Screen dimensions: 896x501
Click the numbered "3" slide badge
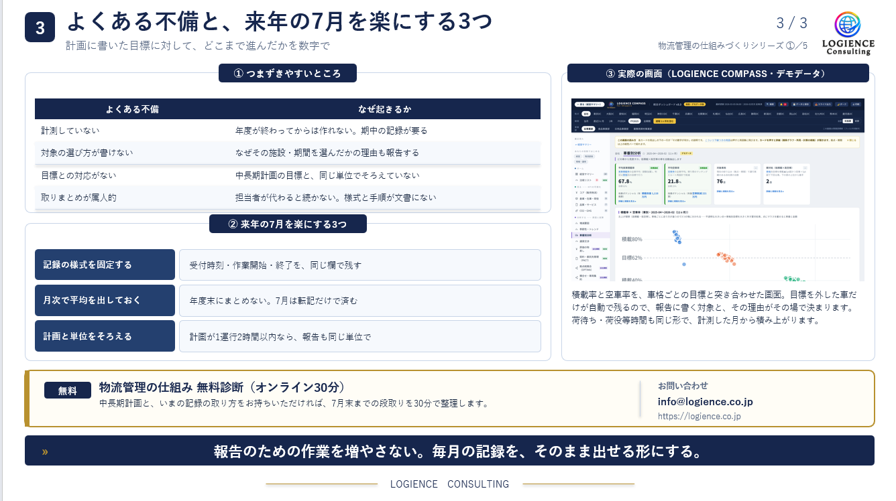tap(40, 27)
